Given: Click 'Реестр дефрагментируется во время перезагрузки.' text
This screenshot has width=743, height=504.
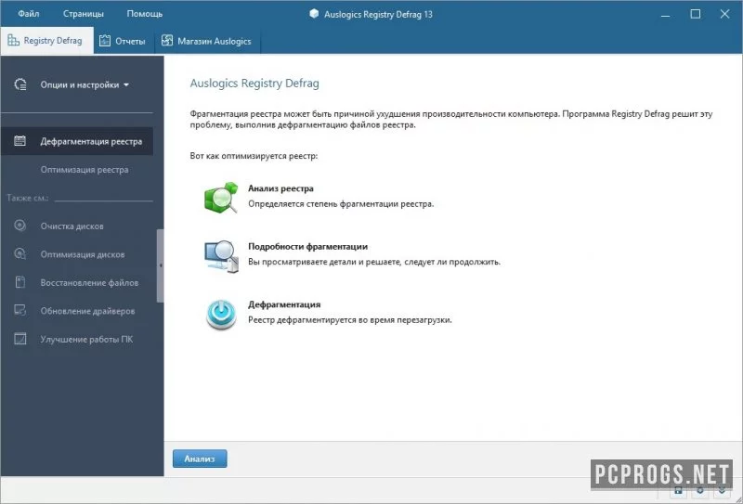Looking at the screenshot, I should click(x=350, y=319).
